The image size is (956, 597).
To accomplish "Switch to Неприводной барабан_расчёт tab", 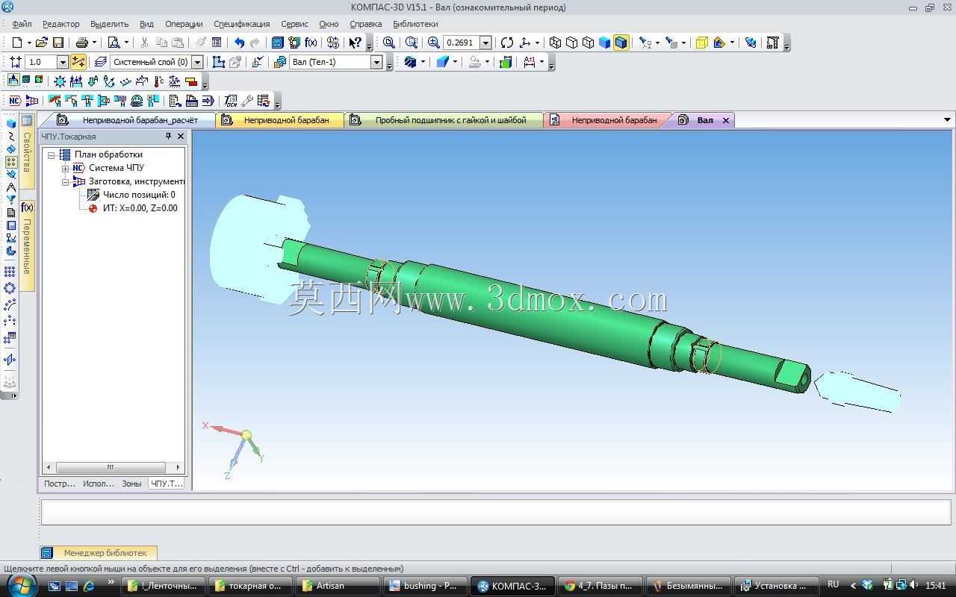I will pos(133,120).
